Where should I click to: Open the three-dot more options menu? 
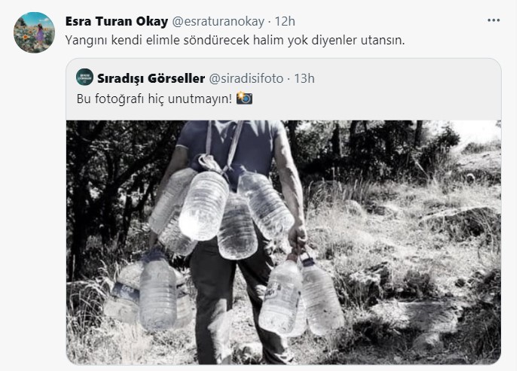[x=493, y=20]
